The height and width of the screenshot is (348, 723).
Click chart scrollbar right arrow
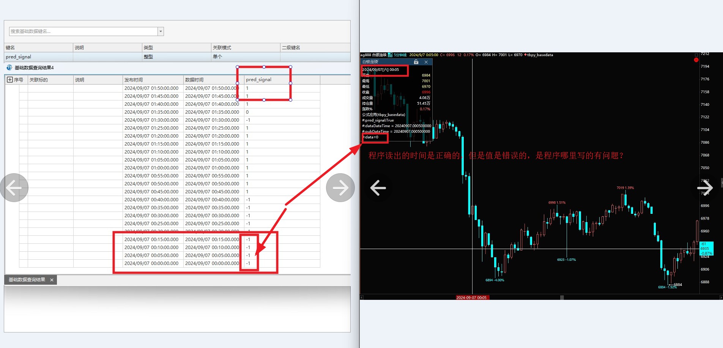click(721, 298)
